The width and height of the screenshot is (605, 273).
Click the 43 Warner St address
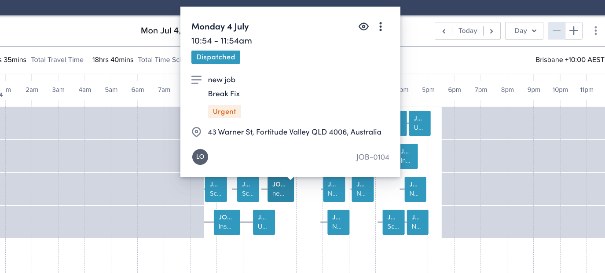(294, 132)
